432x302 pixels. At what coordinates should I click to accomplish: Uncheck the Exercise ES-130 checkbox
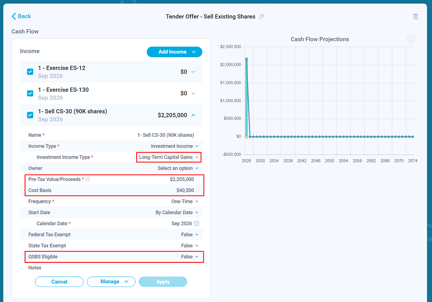30,93
